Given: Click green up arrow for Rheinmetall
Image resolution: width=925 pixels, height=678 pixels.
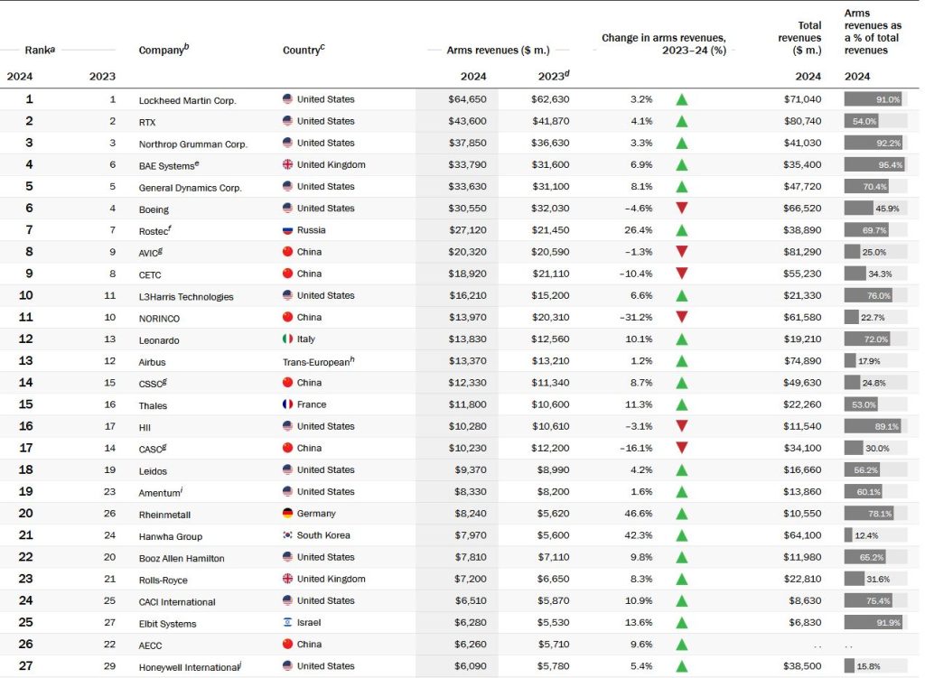Looking at the screenshot, I should coord(682,514).
